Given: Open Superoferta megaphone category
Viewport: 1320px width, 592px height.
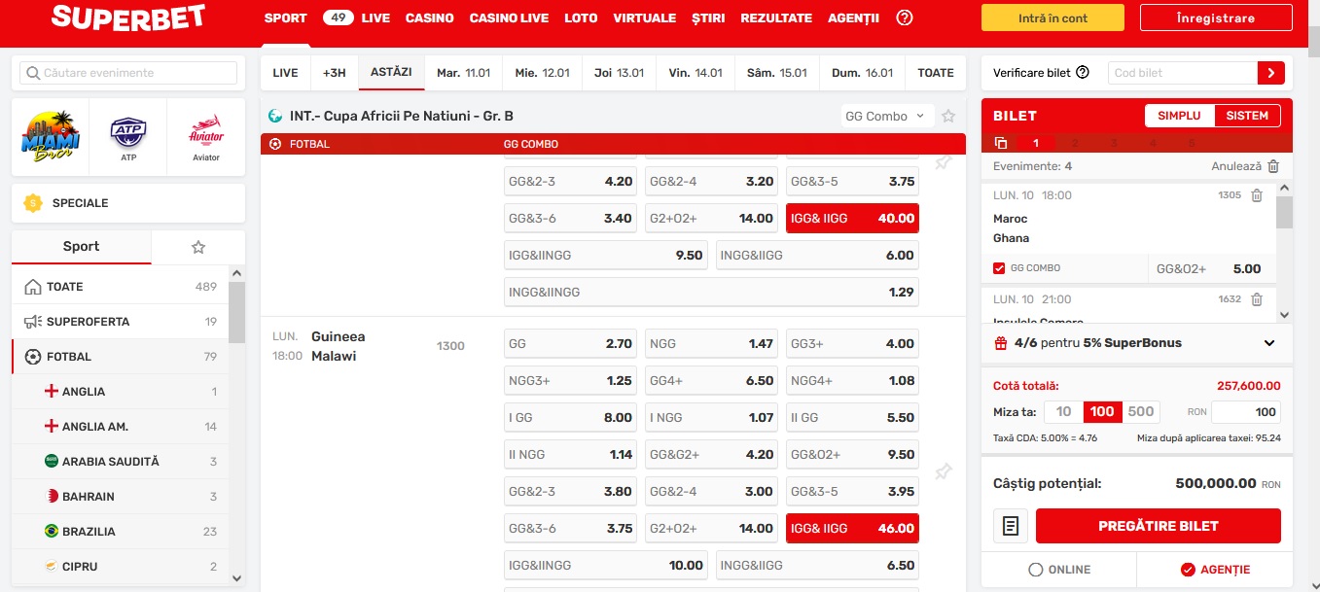Looking at the screenshot, I should (x=121, y=322).
